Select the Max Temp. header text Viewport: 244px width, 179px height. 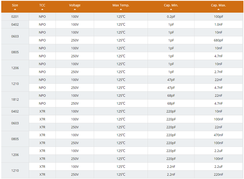121,5
